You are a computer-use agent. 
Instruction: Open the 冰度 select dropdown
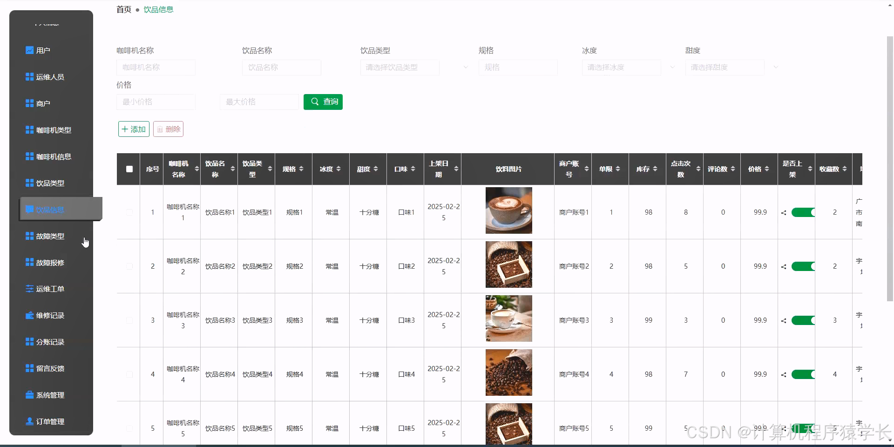click(621, 68)
